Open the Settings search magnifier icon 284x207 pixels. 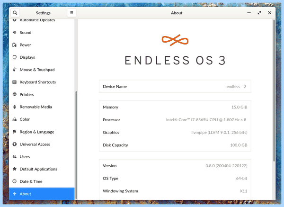pos(15,13)
